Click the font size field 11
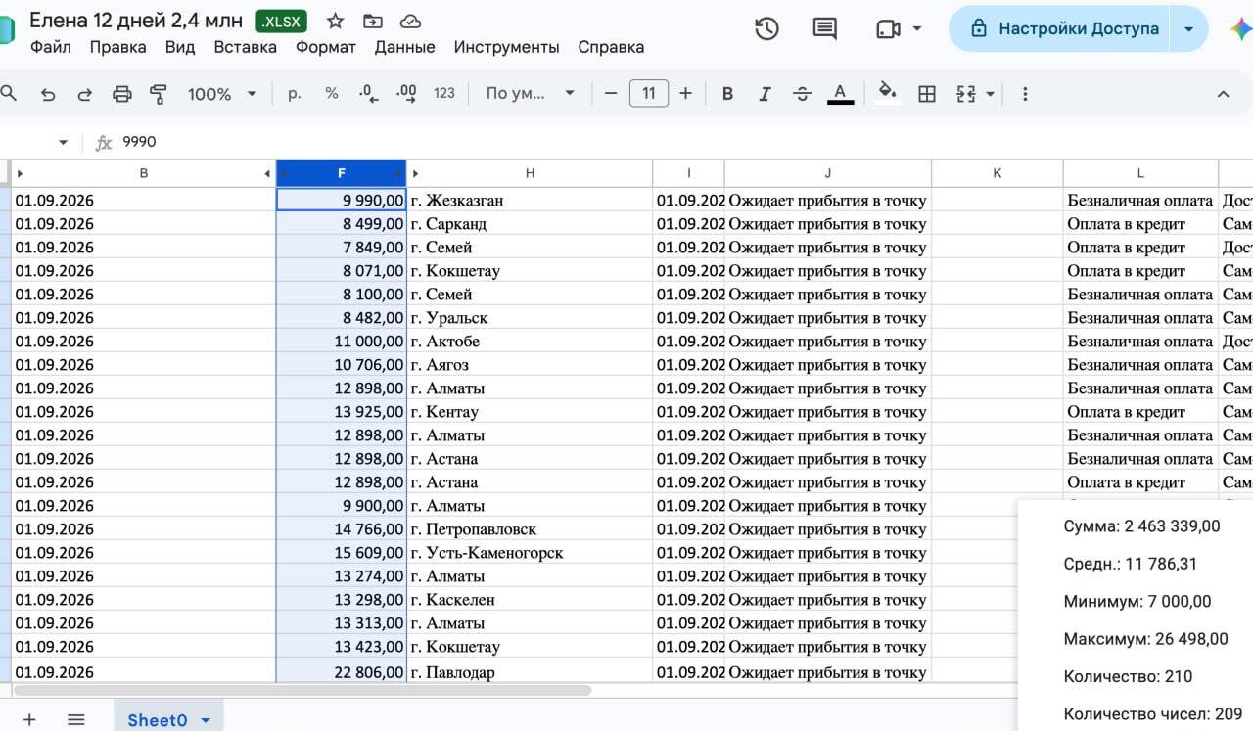The width and height of the screenshot is (1253, 731). pyautogui.click(x=648, y=94)
